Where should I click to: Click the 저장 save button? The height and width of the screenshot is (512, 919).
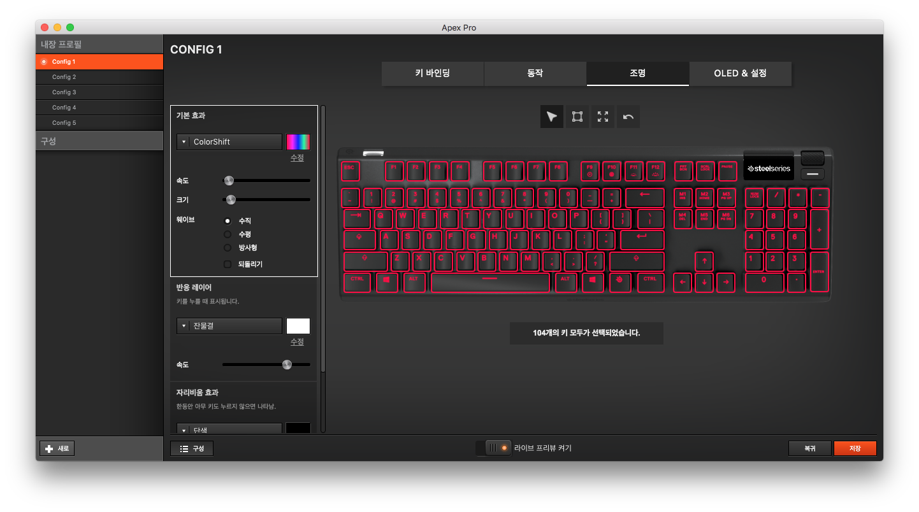tap(855, 448)
